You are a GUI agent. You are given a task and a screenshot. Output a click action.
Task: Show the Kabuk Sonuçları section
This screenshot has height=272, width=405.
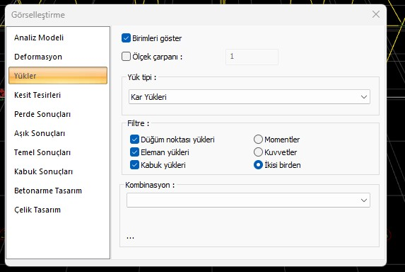coord(58,171)
